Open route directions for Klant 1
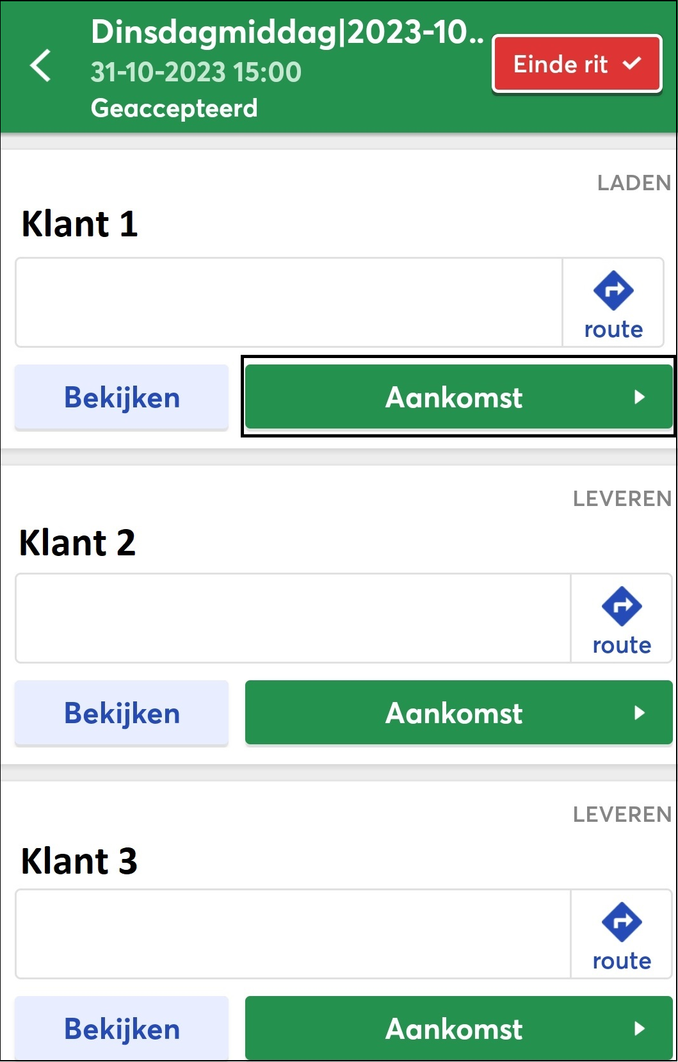 [x=613, y=303]
